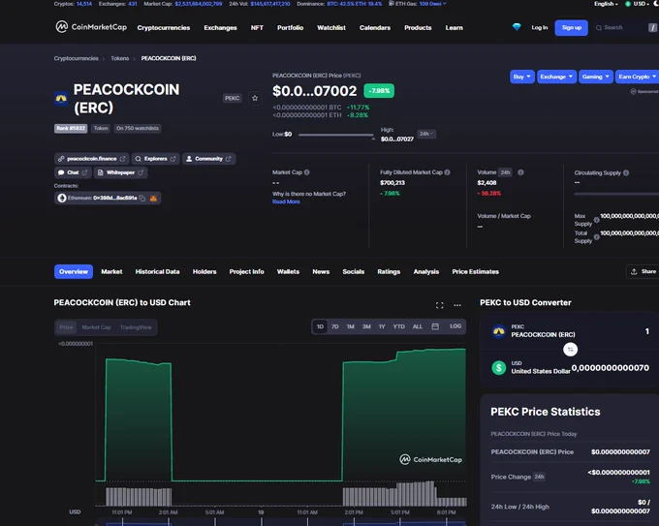Expand the Buy dropdown
The height and width of the screenshot is (526, 659).
point(522,77)
